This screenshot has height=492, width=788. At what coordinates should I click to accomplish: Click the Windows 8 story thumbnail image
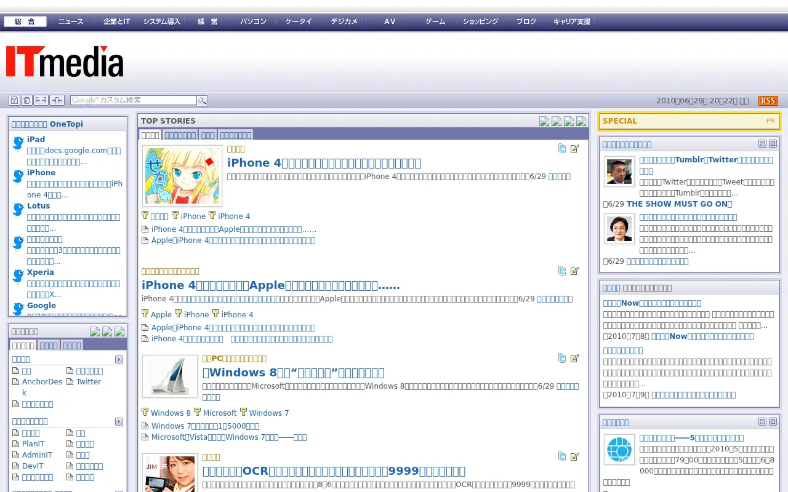[x=170, y=376]
